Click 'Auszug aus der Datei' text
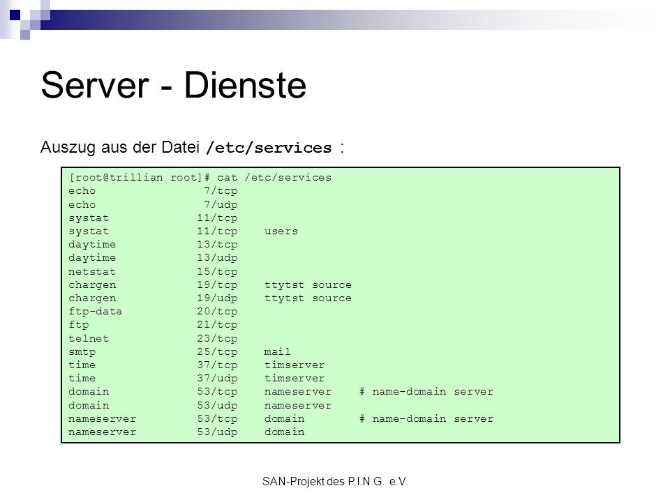This screenshot has height=502, width=670. pyautogui.click(x=120, y=147)
